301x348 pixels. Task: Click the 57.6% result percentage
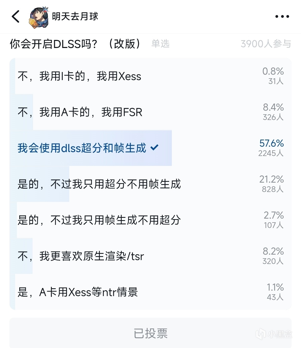coord(271,143)
